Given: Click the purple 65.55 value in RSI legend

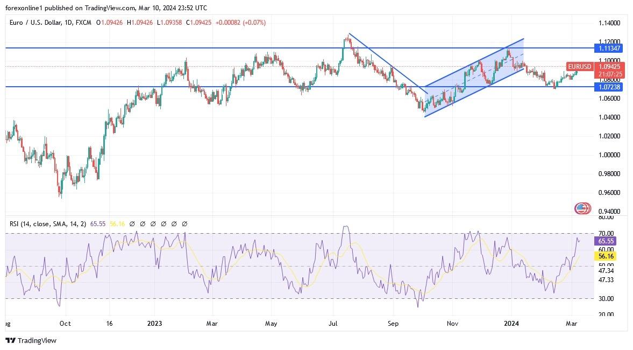Looking at the screenshot, I should click(98, 223).
